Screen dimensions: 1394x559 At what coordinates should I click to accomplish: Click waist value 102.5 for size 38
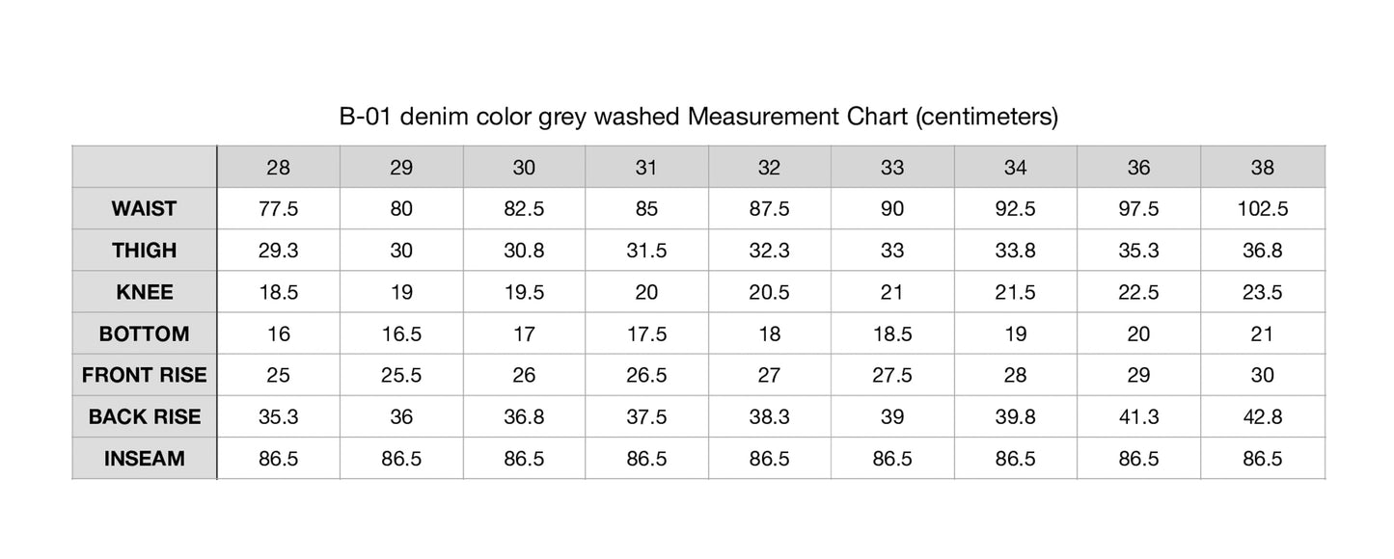1262,209
